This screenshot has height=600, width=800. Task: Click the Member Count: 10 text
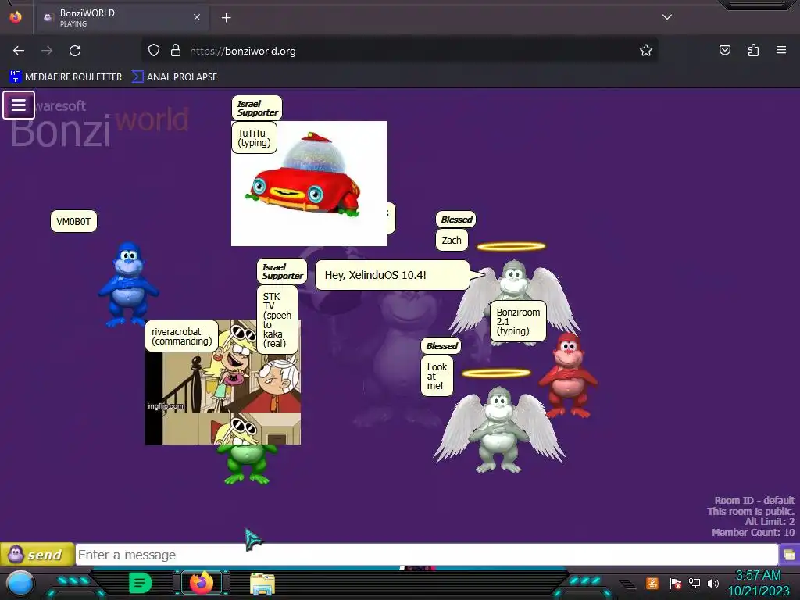pyautogui.click(x=753, y=533)
